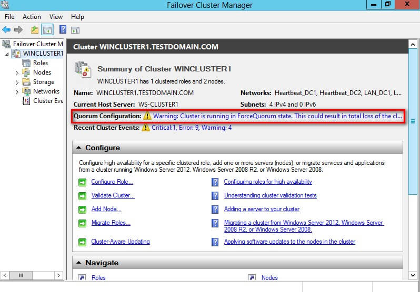
Task: Open the Migrate Roles link
Action: pyautogui.click(x=111, y=223)
